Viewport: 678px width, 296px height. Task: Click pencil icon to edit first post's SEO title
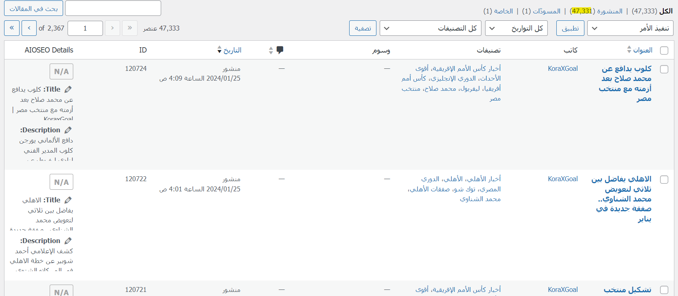[68, 89]
